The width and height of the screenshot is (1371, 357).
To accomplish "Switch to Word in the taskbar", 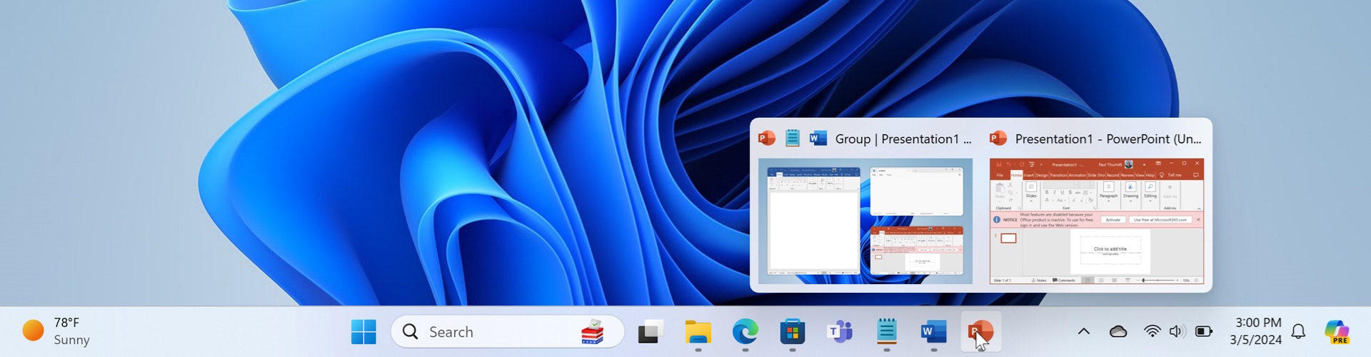I will tap(933, 332).
